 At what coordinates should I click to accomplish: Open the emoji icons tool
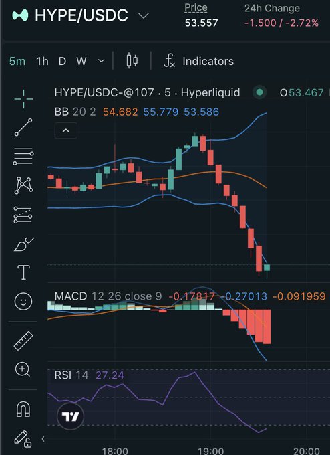23,302
